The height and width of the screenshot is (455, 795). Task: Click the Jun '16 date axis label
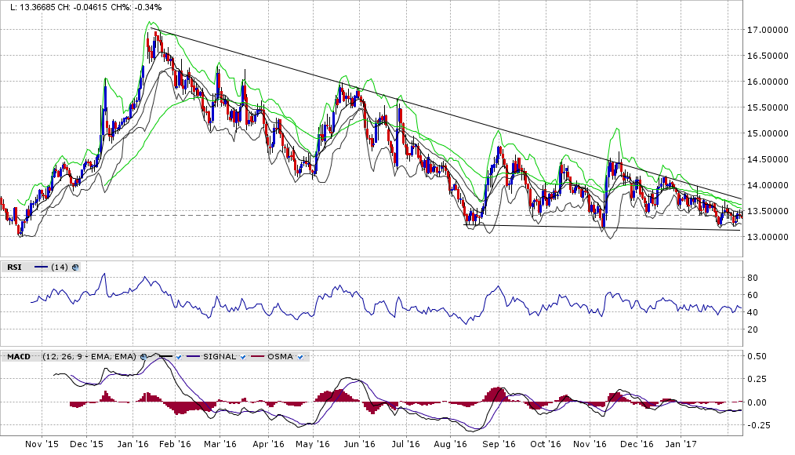(x=359, y=444)
